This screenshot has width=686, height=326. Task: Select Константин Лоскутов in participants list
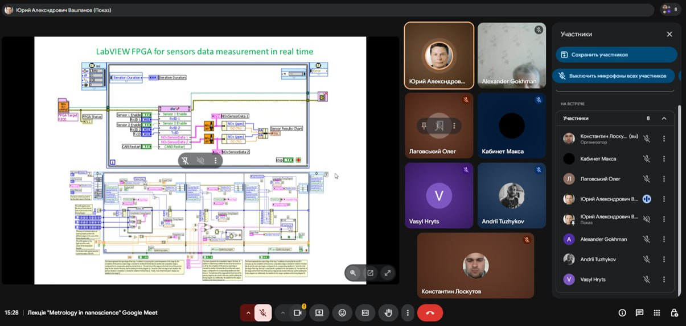click(x=615, y=139)
